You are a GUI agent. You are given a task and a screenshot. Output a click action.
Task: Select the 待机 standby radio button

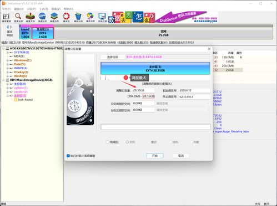coord(170,142)
